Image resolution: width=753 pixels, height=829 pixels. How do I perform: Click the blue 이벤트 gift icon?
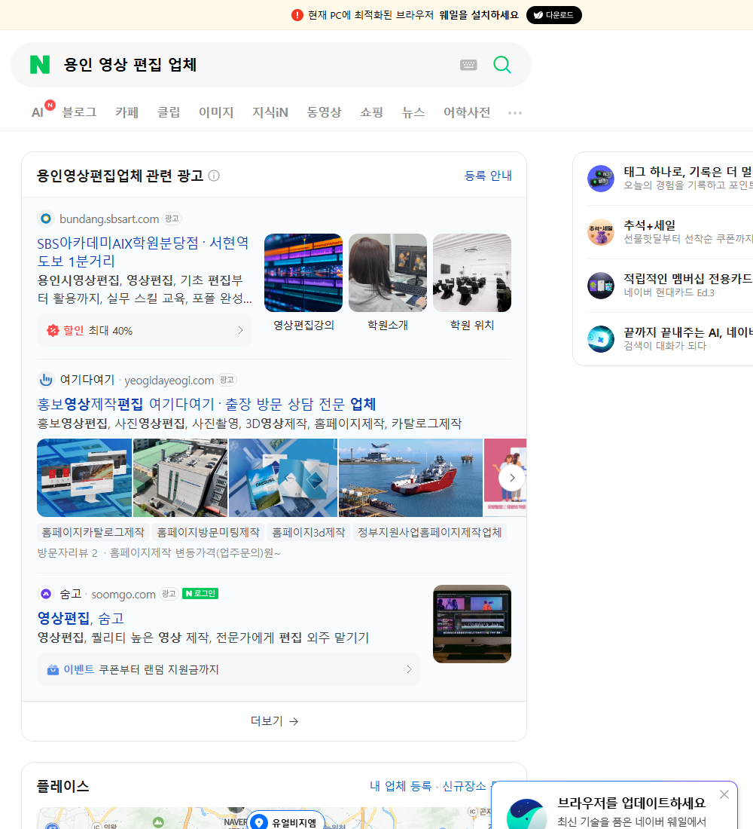[53, 669]
